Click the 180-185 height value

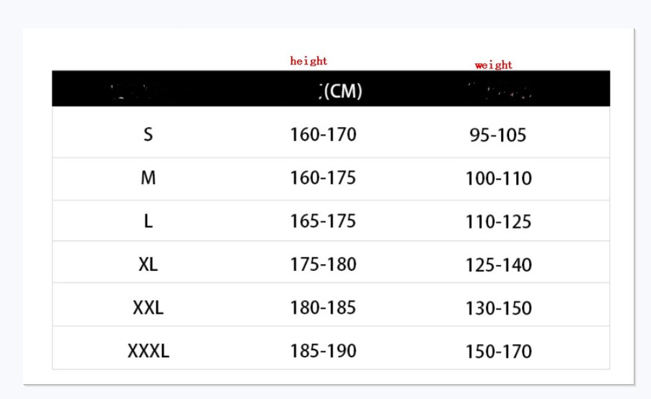323,308
